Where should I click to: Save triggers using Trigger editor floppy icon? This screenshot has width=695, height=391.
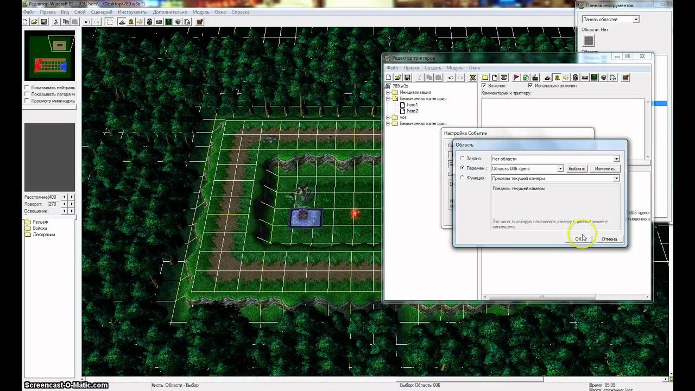[x=408, y=78]
